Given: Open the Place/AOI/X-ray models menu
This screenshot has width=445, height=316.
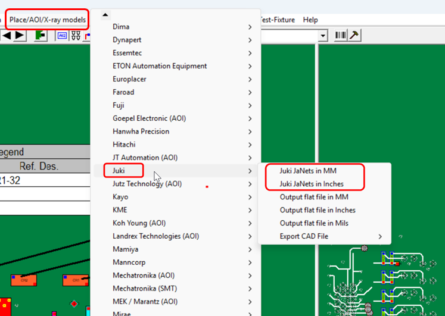Looking at the screenshot, I should (48, 20).
